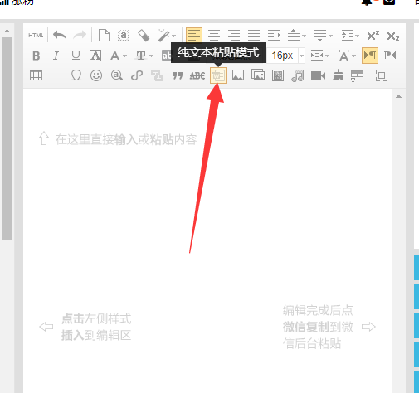This screenshot has height=393, width=419.
Task: Switch to HTML source mode
Action: pos(36,36)
